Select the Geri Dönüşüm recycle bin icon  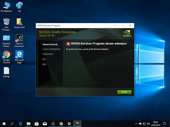(x=6, y=24)
